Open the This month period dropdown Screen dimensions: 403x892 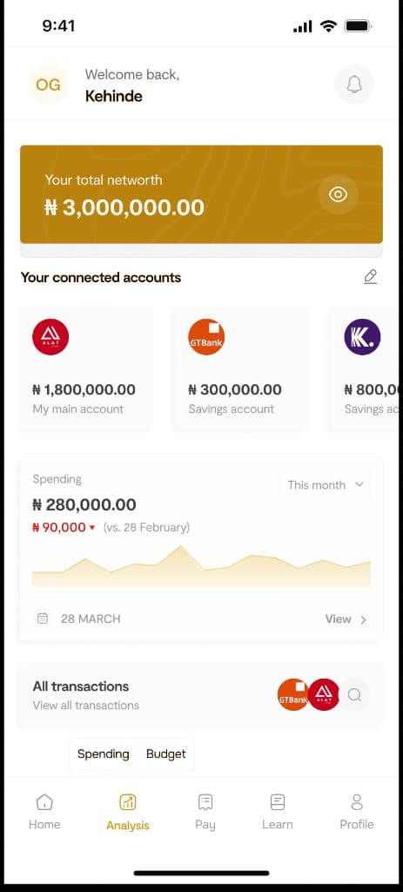tap(326, 484)
